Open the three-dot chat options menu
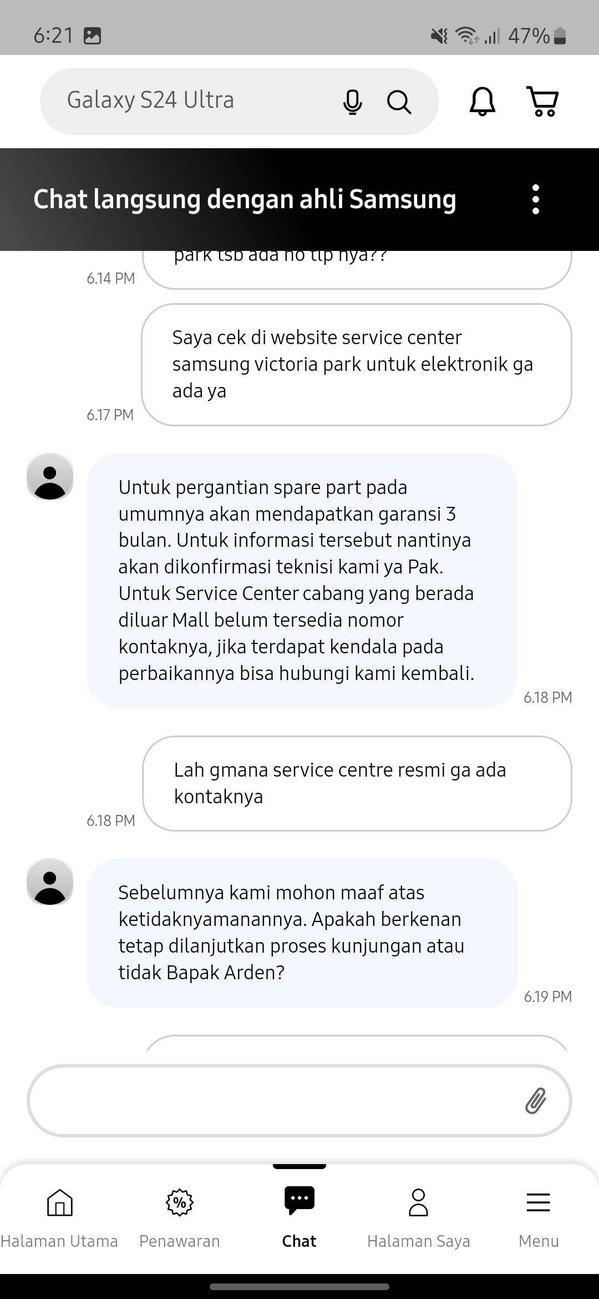599x1299 pixels. [x=535, y=199]
